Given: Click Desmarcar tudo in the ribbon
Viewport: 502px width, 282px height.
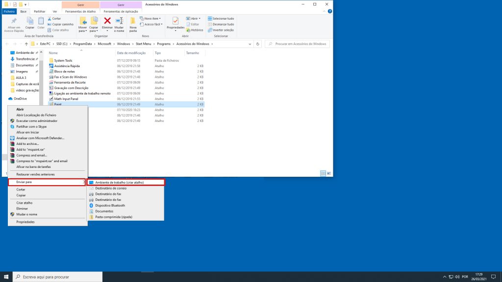Looking at the screenshot, I should (221, 24).
